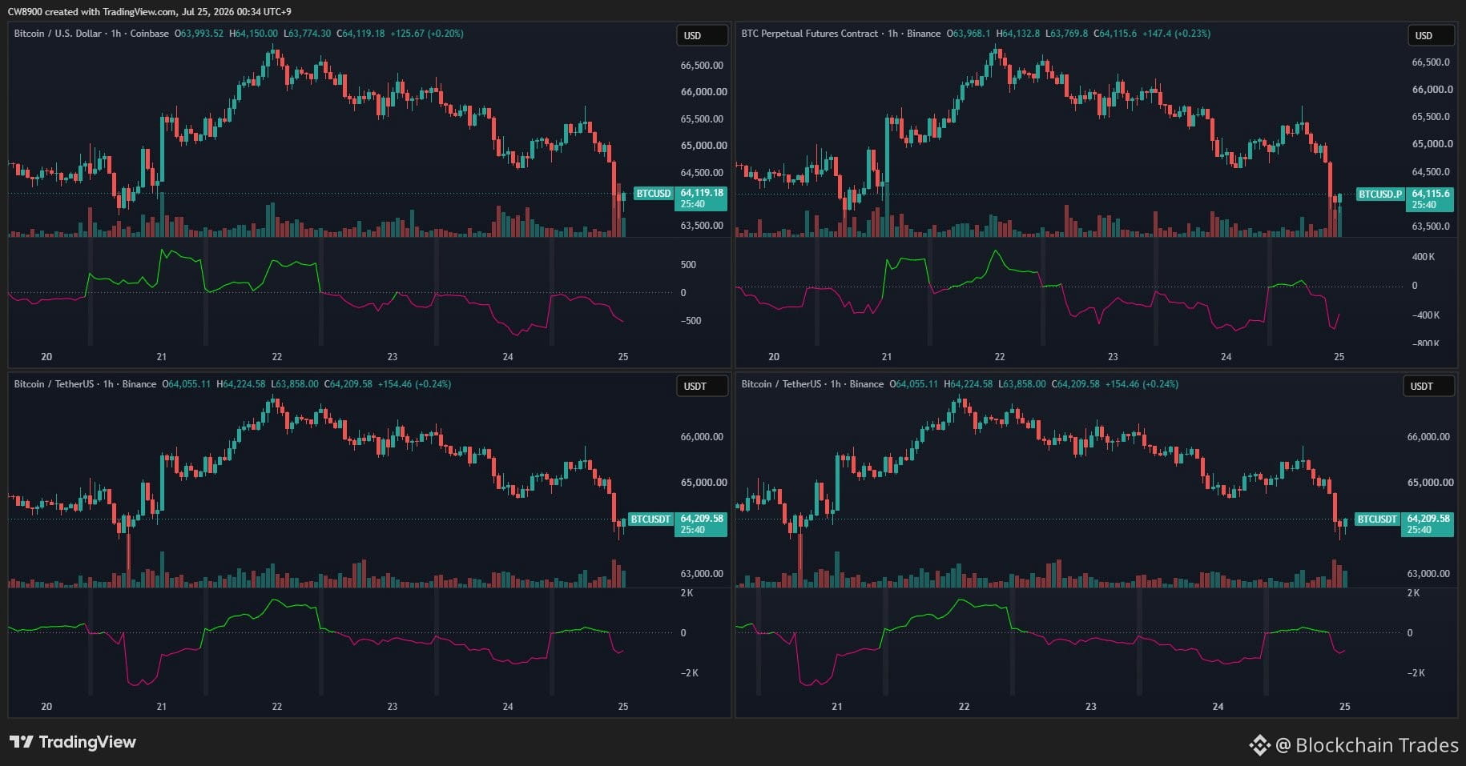Open the USD currency selector on Coinbase chart

point(703,35)
